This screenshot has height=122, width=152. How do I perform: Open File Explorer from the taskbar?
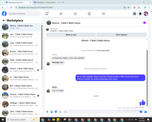click(x=54, y=120)
